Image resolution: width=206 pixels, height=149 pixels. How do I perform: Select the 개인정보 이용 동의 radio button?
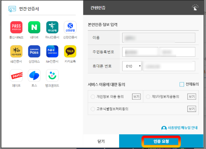pos(93,97)
